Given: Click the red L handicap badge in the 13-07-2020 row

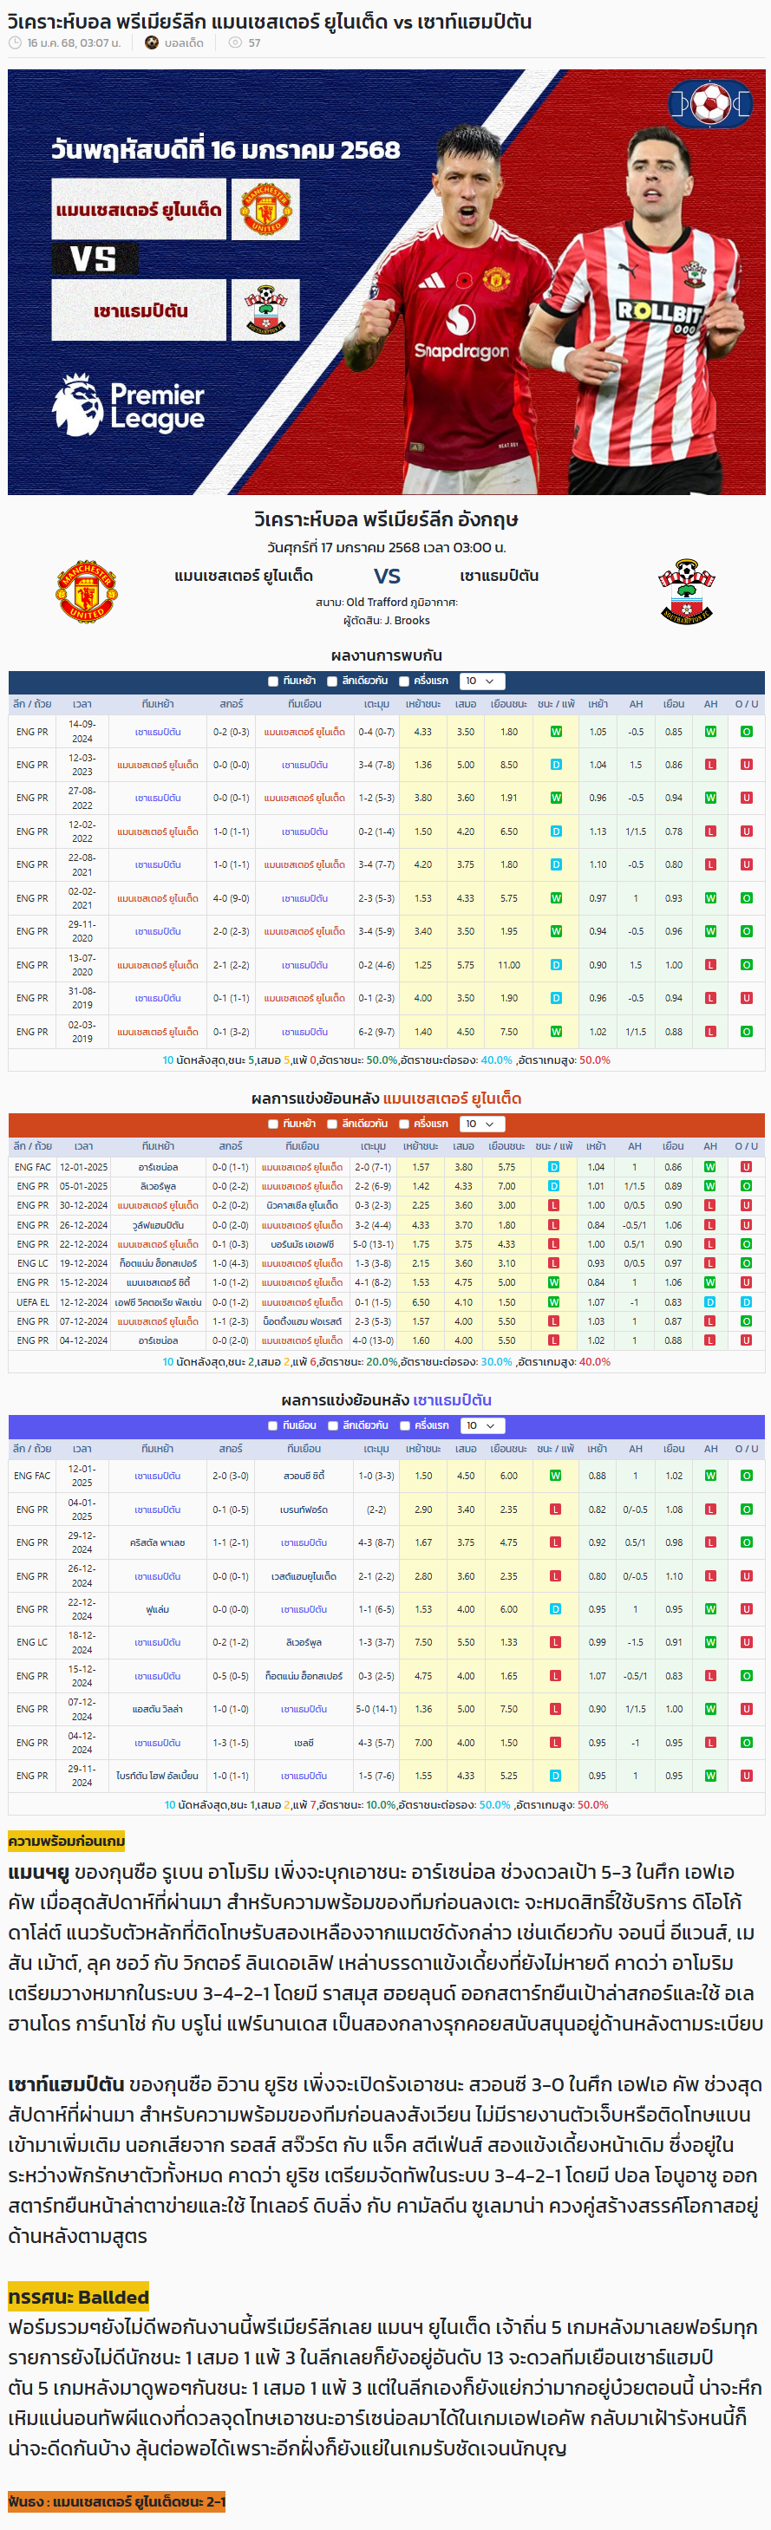Looking at the screenshot, I should [x=710, y=966].
